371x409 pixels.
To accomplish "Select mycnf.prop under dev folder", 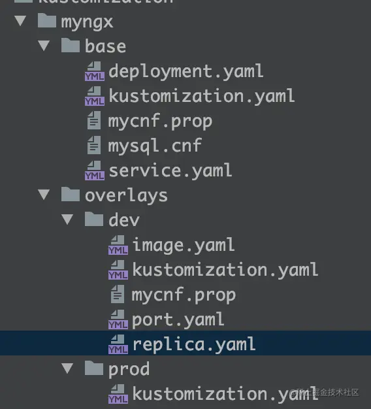I will click(184, 295).
